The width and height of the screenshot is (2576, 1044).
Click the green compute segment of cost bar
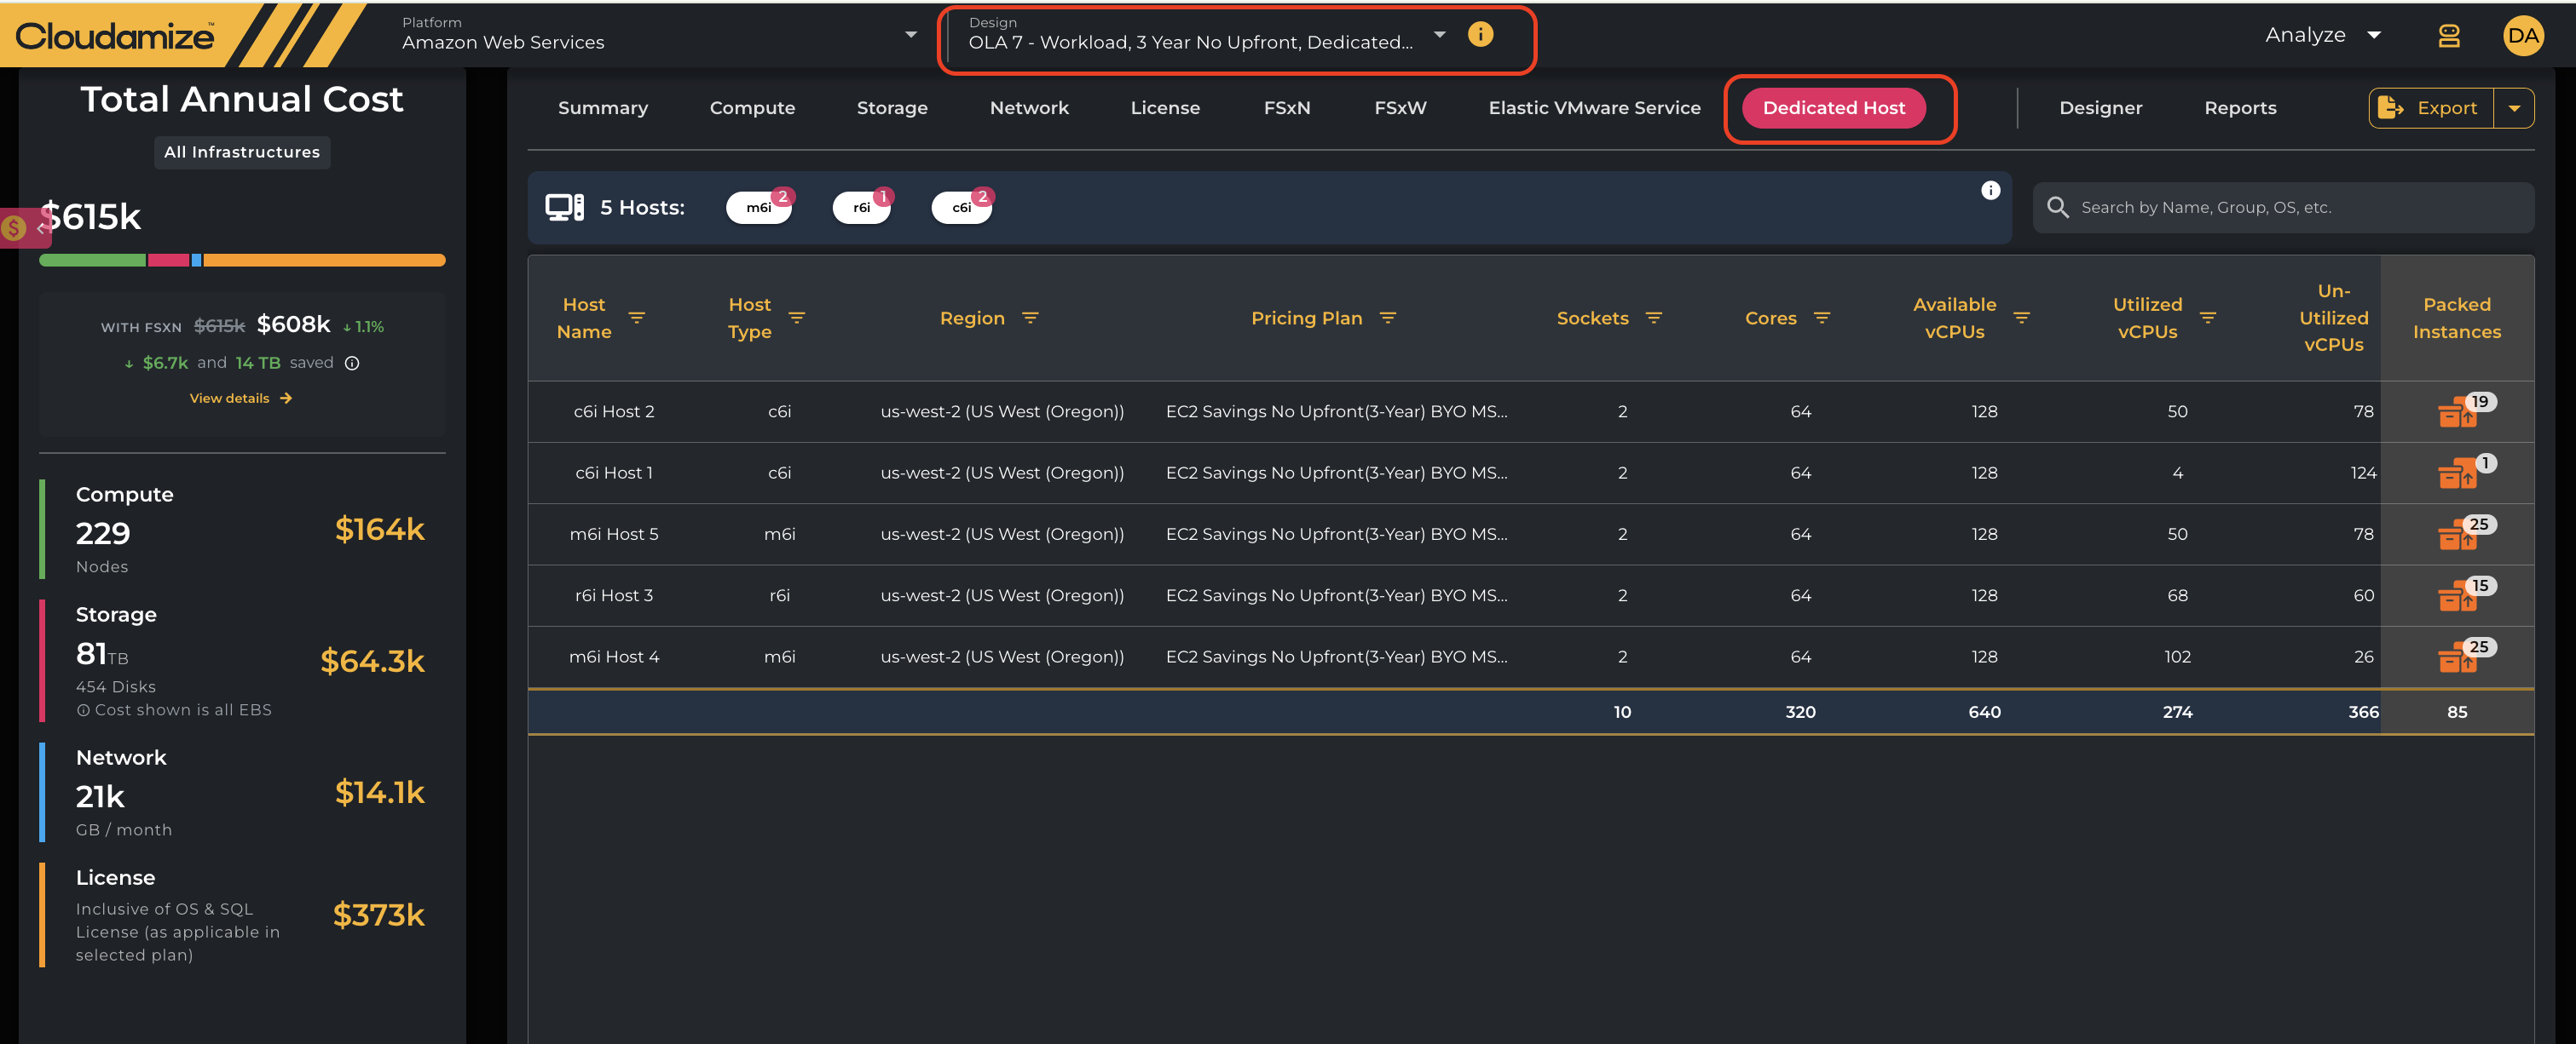92,260
